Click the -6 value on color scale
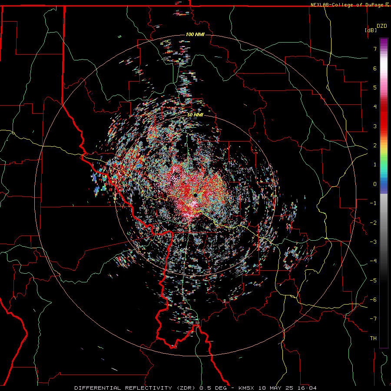391x391 pixels. (x=373, y=300)
